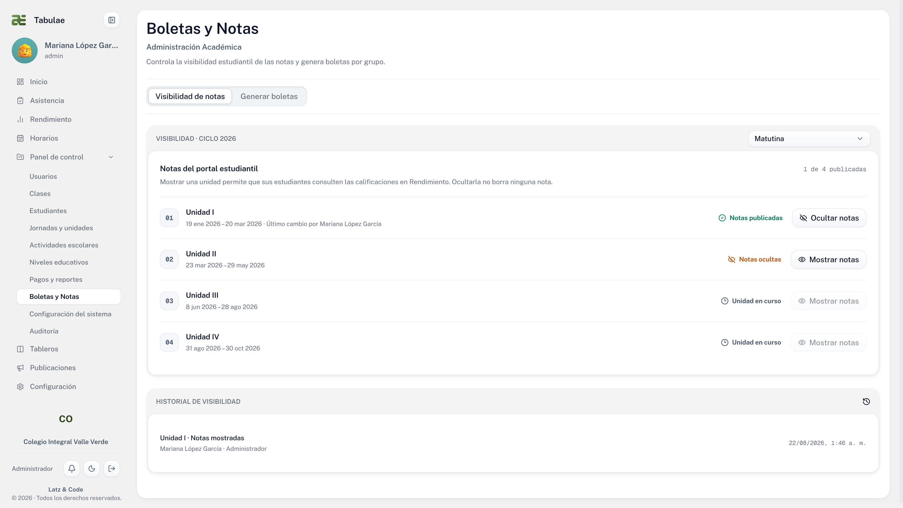Click the logout icon
The width and height of the screenshot is (903, 508).
(111, 468)
